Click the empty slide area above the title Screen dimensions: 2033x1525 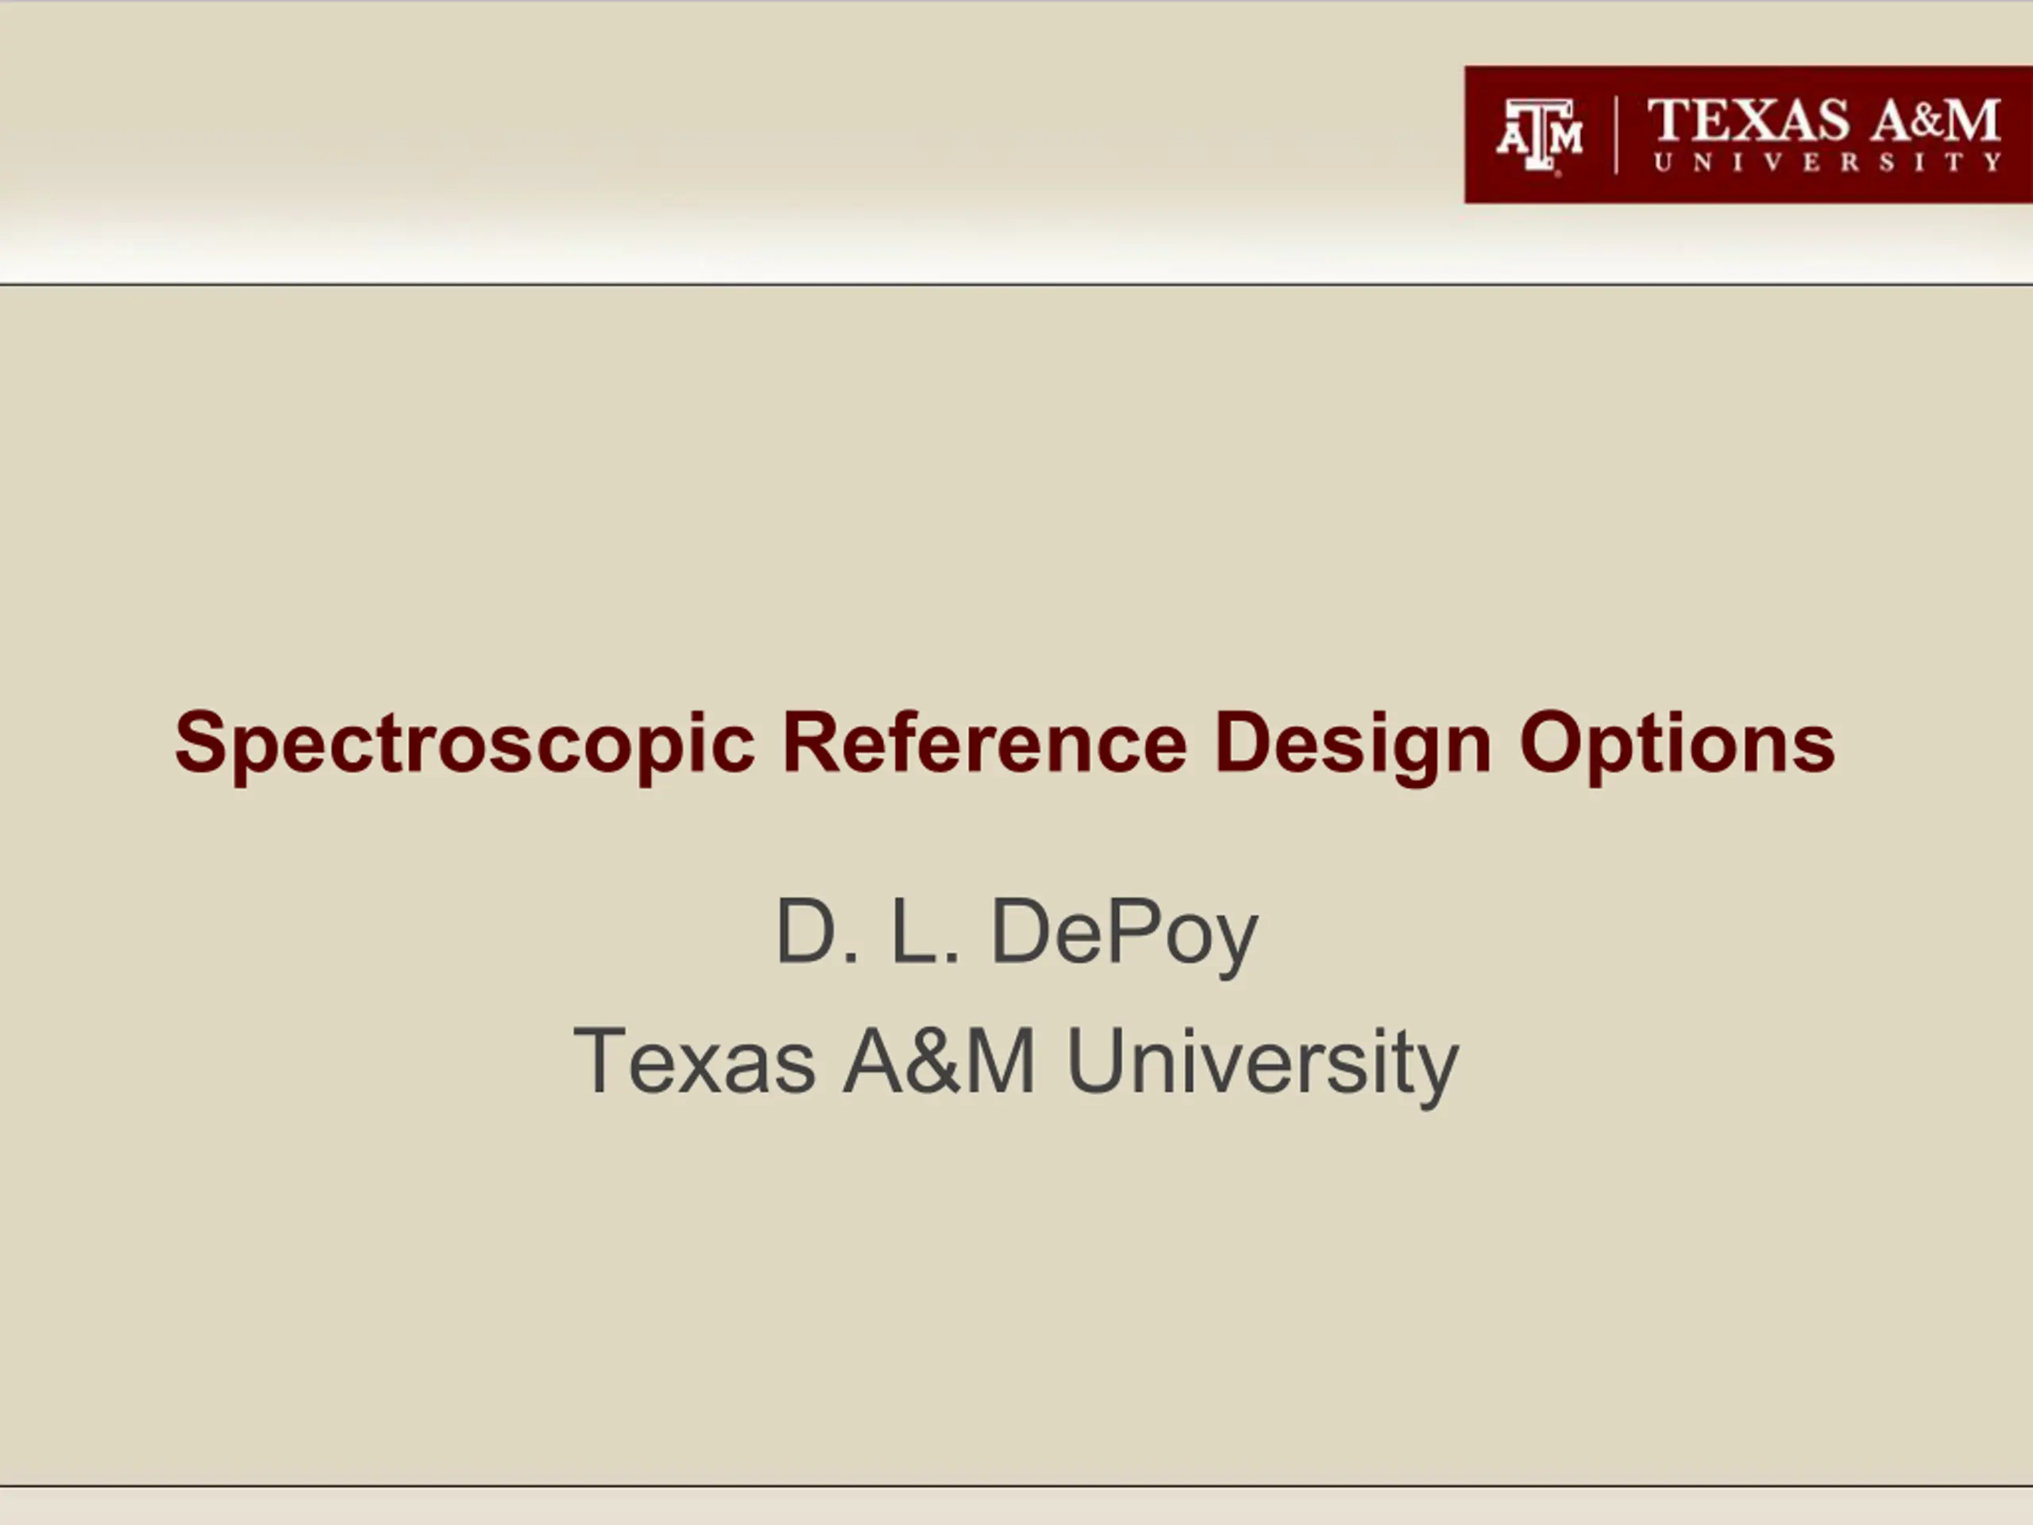coord(1016,487)
